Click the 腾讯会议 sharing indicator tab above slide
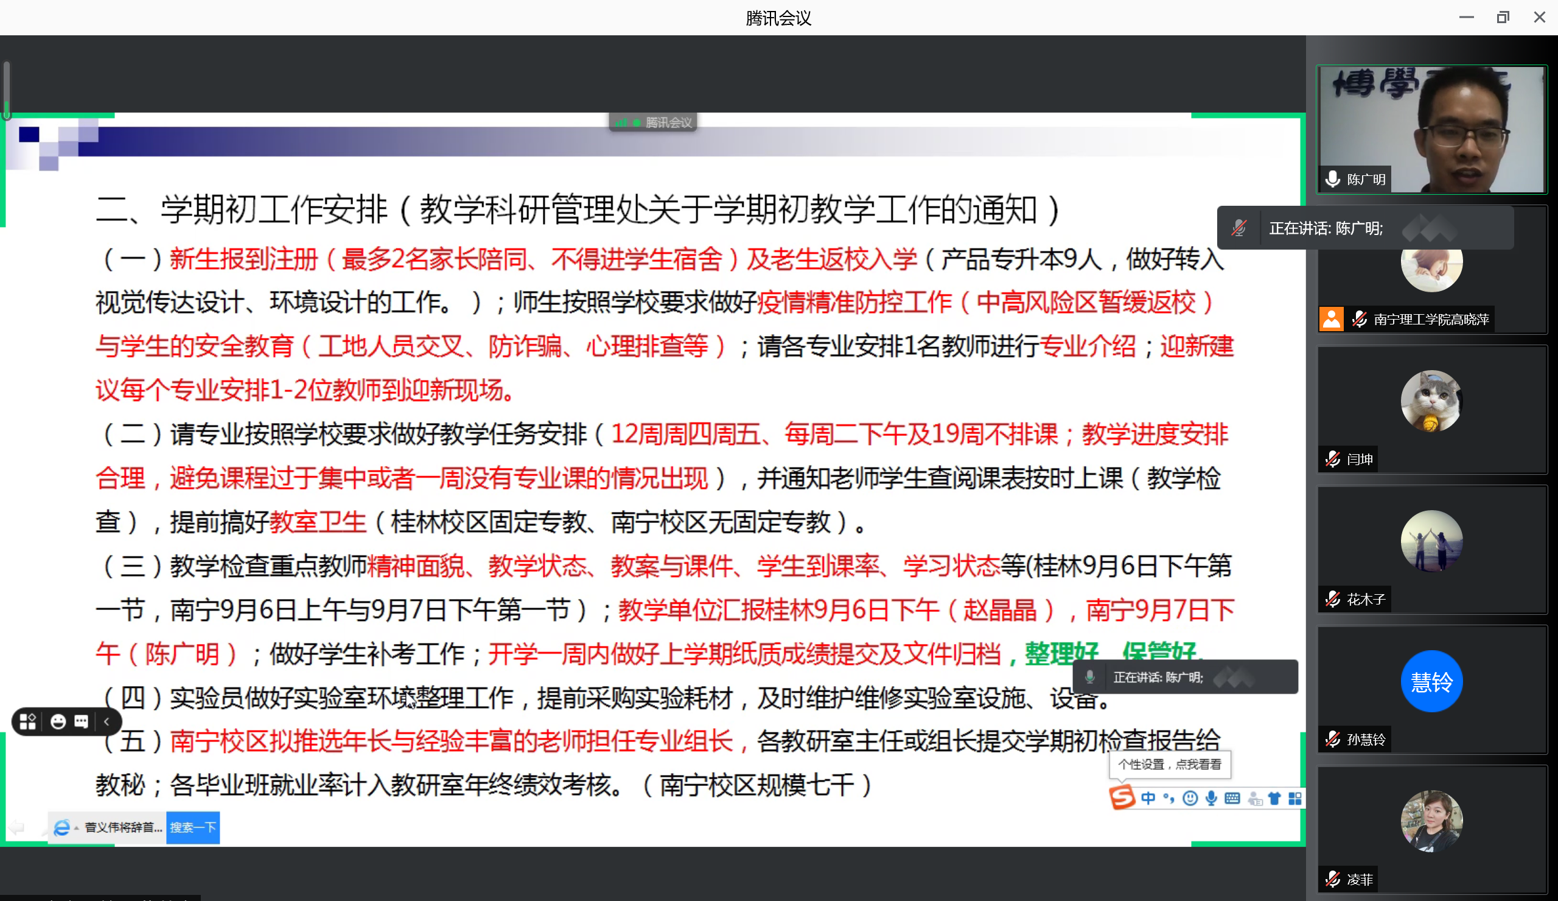The width and height of the screenshot is (1558, 901). (x=653, y=122)
